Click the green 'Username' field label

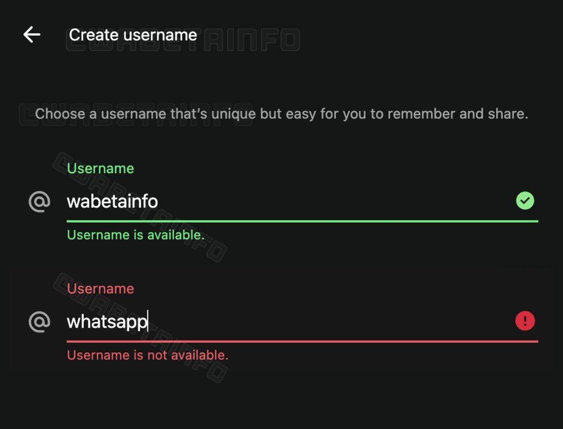[x=100, y=168]
